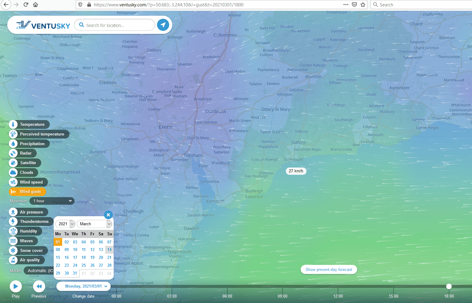Toggle the active Wind gusts layer

tap(30, 191)
